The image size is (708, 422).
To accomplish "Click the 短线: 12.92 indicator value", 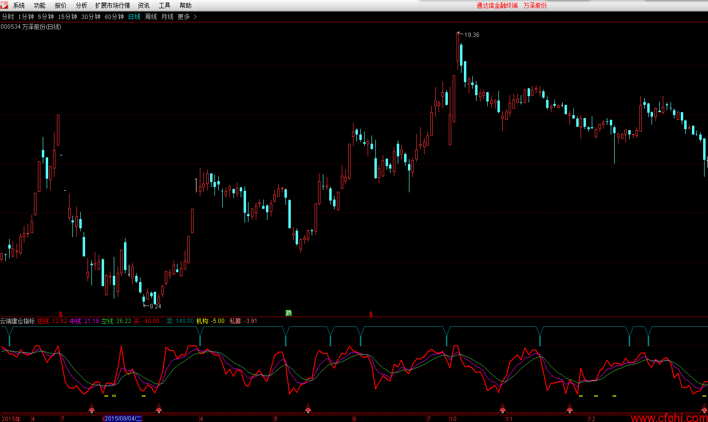I will tap(53, 321).
